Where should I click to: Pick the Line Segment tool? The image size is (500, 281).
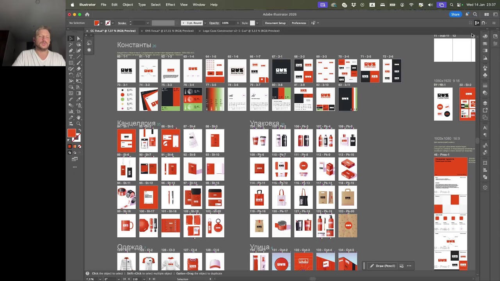point(79,57)
